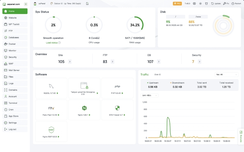Click the arrow next to Site count
The width and height of the screenshot is (244, 152).
[70, 62]
